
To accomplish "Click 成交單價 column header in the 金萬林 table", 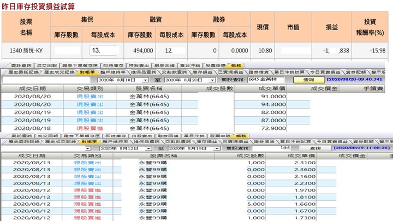I will point(261,88).
